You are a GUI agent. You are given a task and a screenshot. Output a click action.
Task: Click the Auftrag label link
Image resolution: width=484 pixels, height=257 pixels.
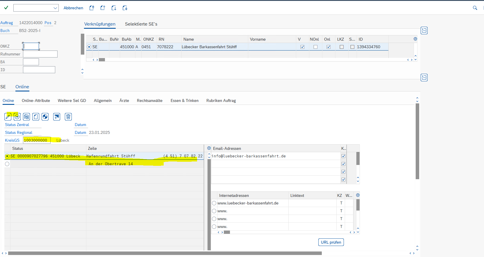pyautogui.click(x=7, y=23)
